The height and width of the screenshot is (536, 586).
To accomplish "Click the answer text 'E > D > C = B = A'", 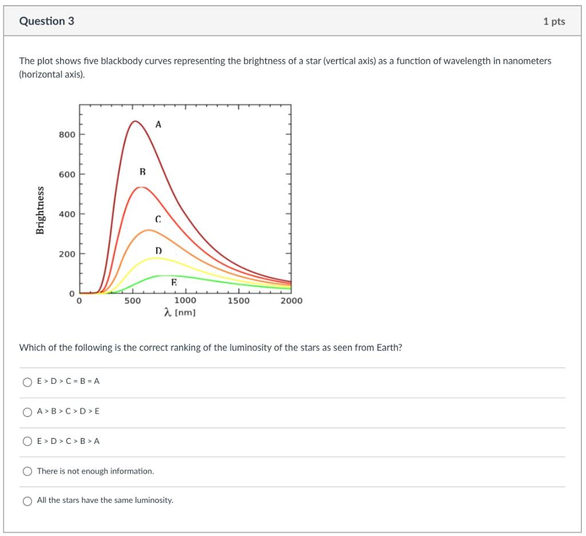I will coord(68,382).
